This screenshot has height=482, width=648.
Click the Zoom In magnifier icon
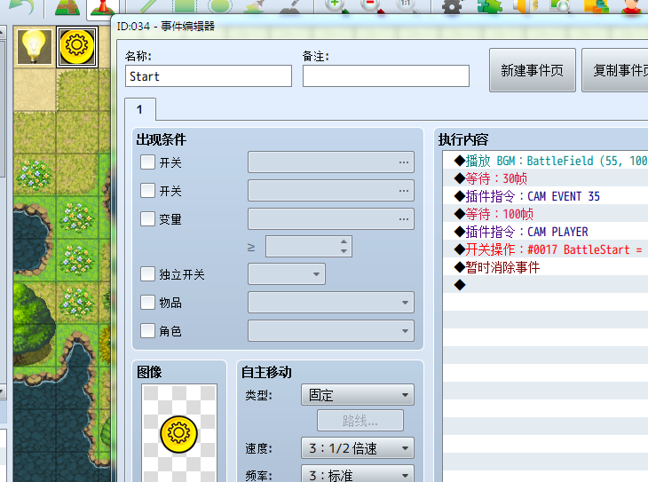[336, 6]
